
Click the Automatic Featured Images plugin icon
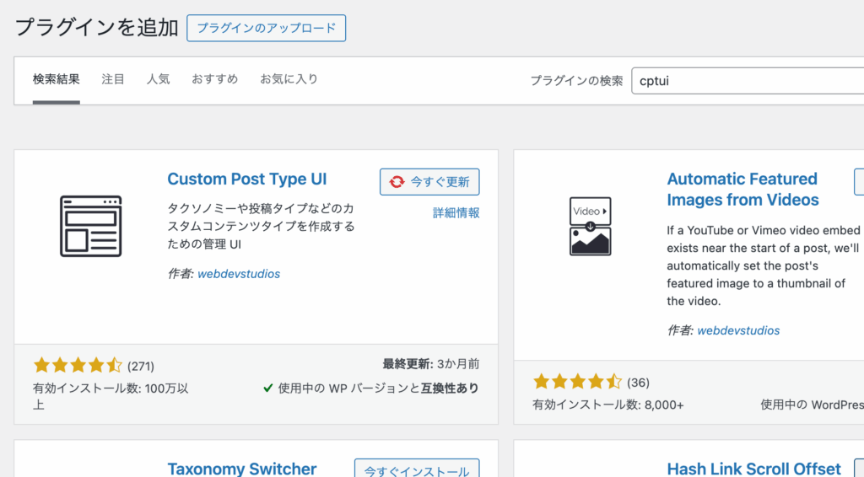(x=591, y=226)
